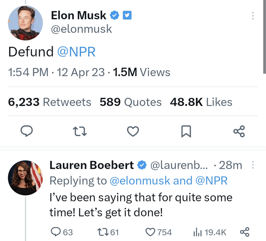266x241 pixels.
Task: Open the @NPR mention in main tweet
Action: tap(76, 52)
